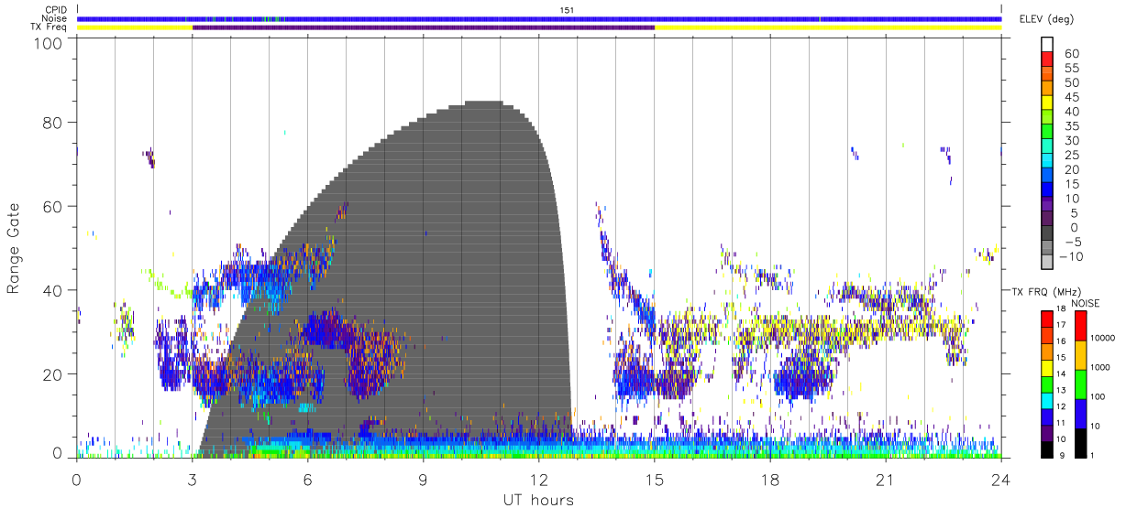This screenshot has height=519, width=1126.
Task: Click the 21 tick label on UT hours axis
Action: pyautogui.click(x=885, y=480)
